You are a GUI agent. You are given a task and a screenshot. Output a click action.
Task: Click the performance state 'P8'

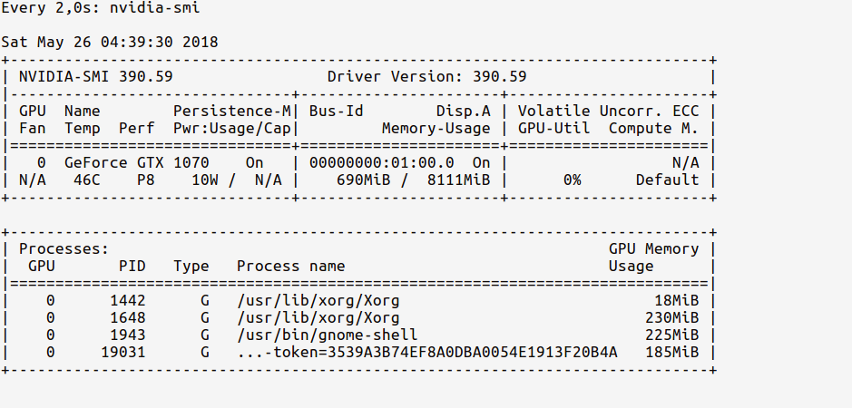pos(146,180)
